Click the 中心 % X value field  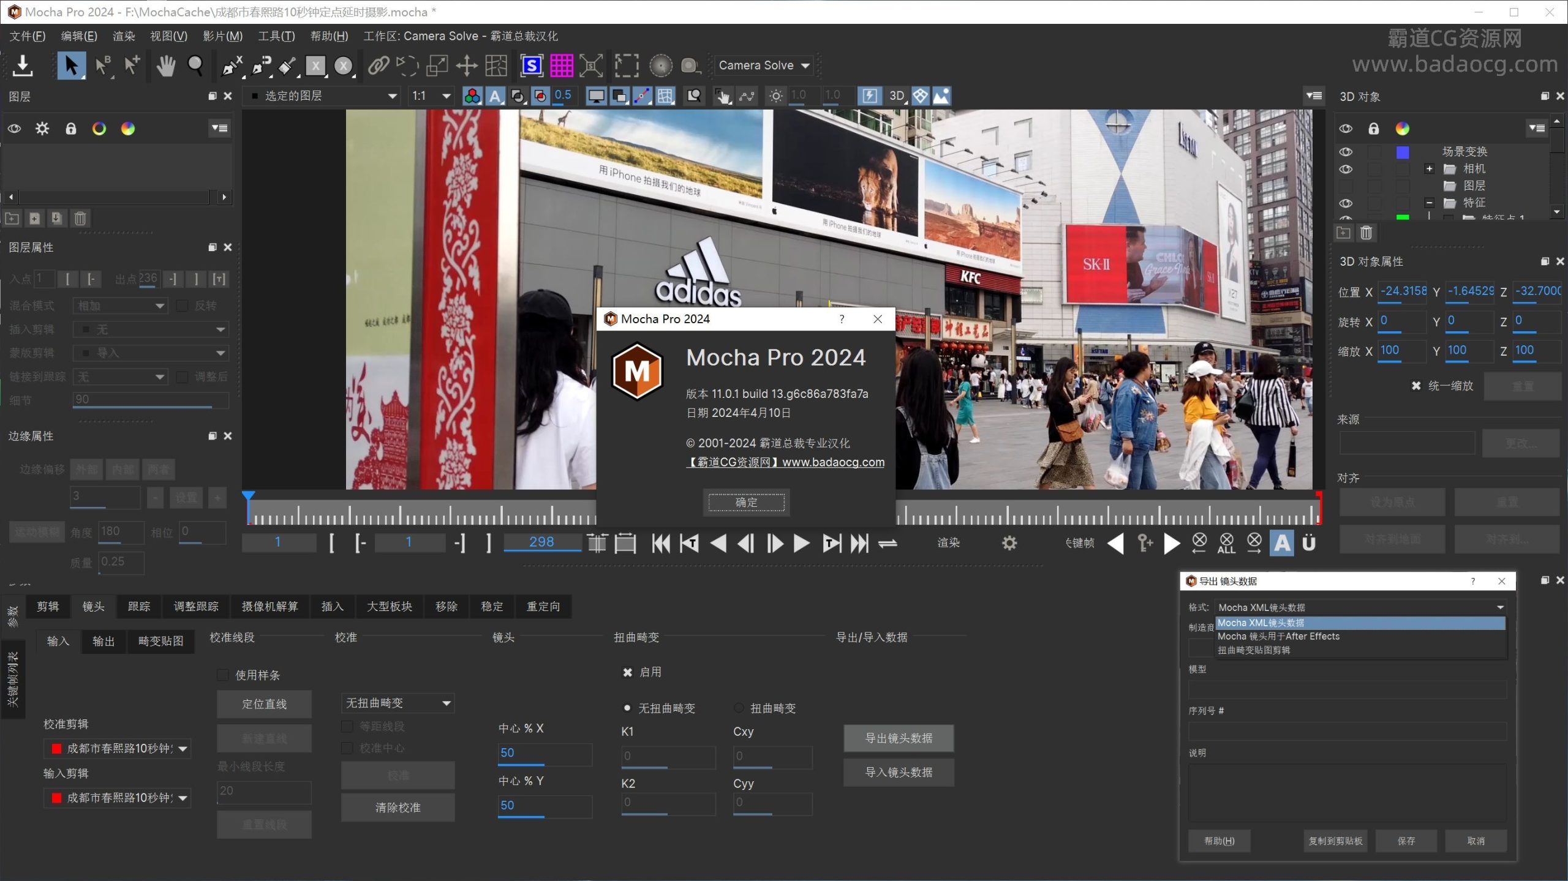545,754
